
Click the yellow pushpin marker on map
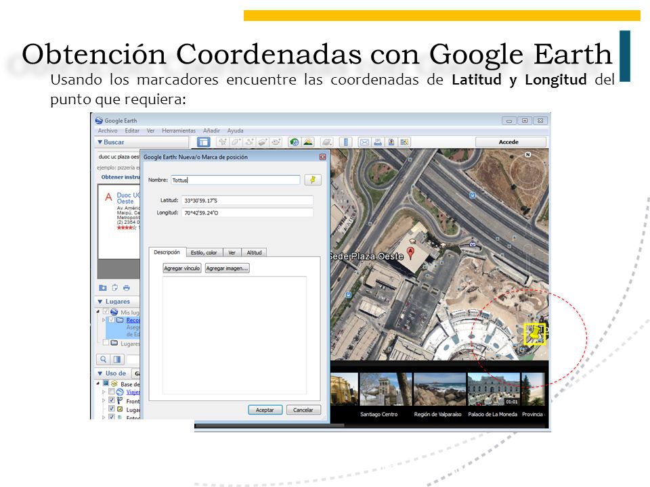(535, 333)
